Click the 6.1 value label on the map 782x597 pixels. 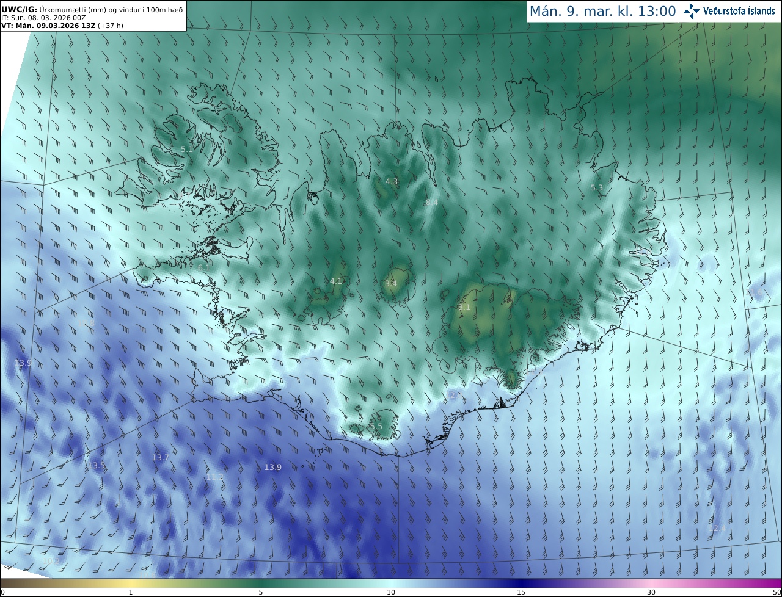204,267
